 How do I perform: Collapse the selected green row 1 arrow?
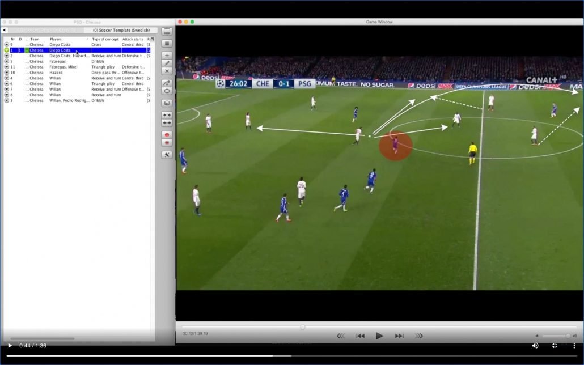[6, 50]
